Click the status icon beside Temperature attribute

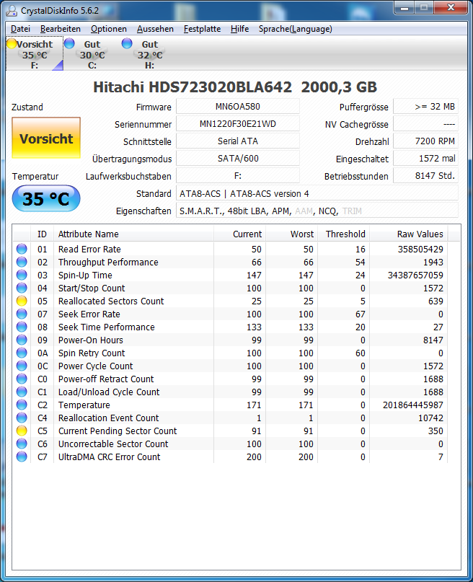22,405
